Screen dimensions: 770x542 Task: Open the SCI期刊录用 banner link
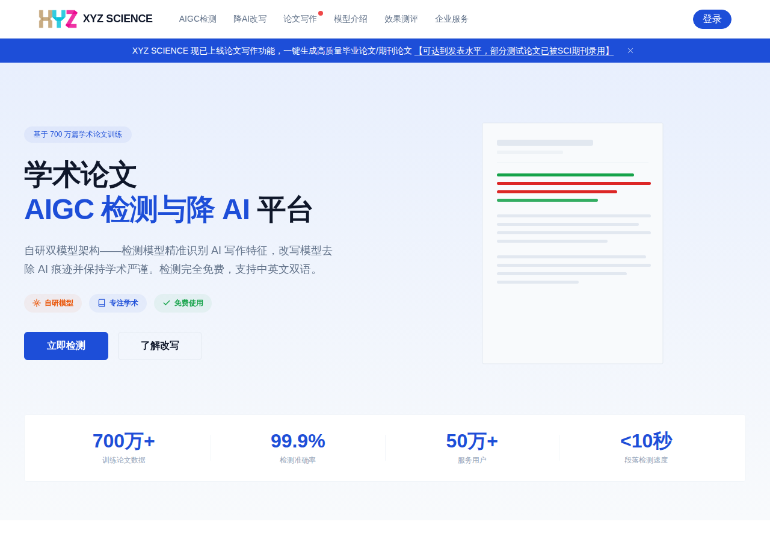(x=514, y=51)
